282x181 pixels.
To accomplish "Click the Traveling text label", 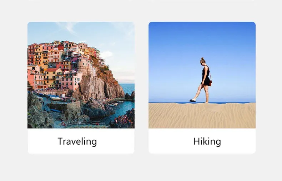I will coord(77,141).
